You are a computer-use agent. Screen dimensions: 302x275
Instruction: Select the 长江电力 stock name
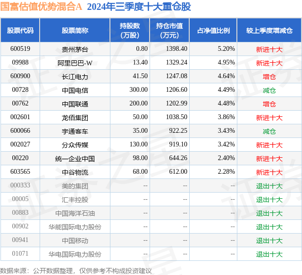[x=75, y=77]
